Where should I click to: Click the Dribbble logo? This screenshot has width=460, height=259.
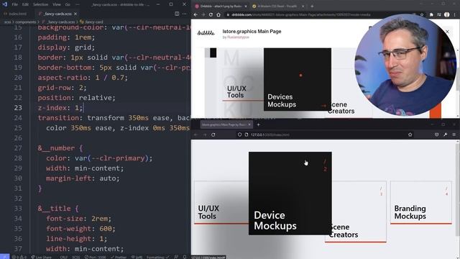pos(206,33)
